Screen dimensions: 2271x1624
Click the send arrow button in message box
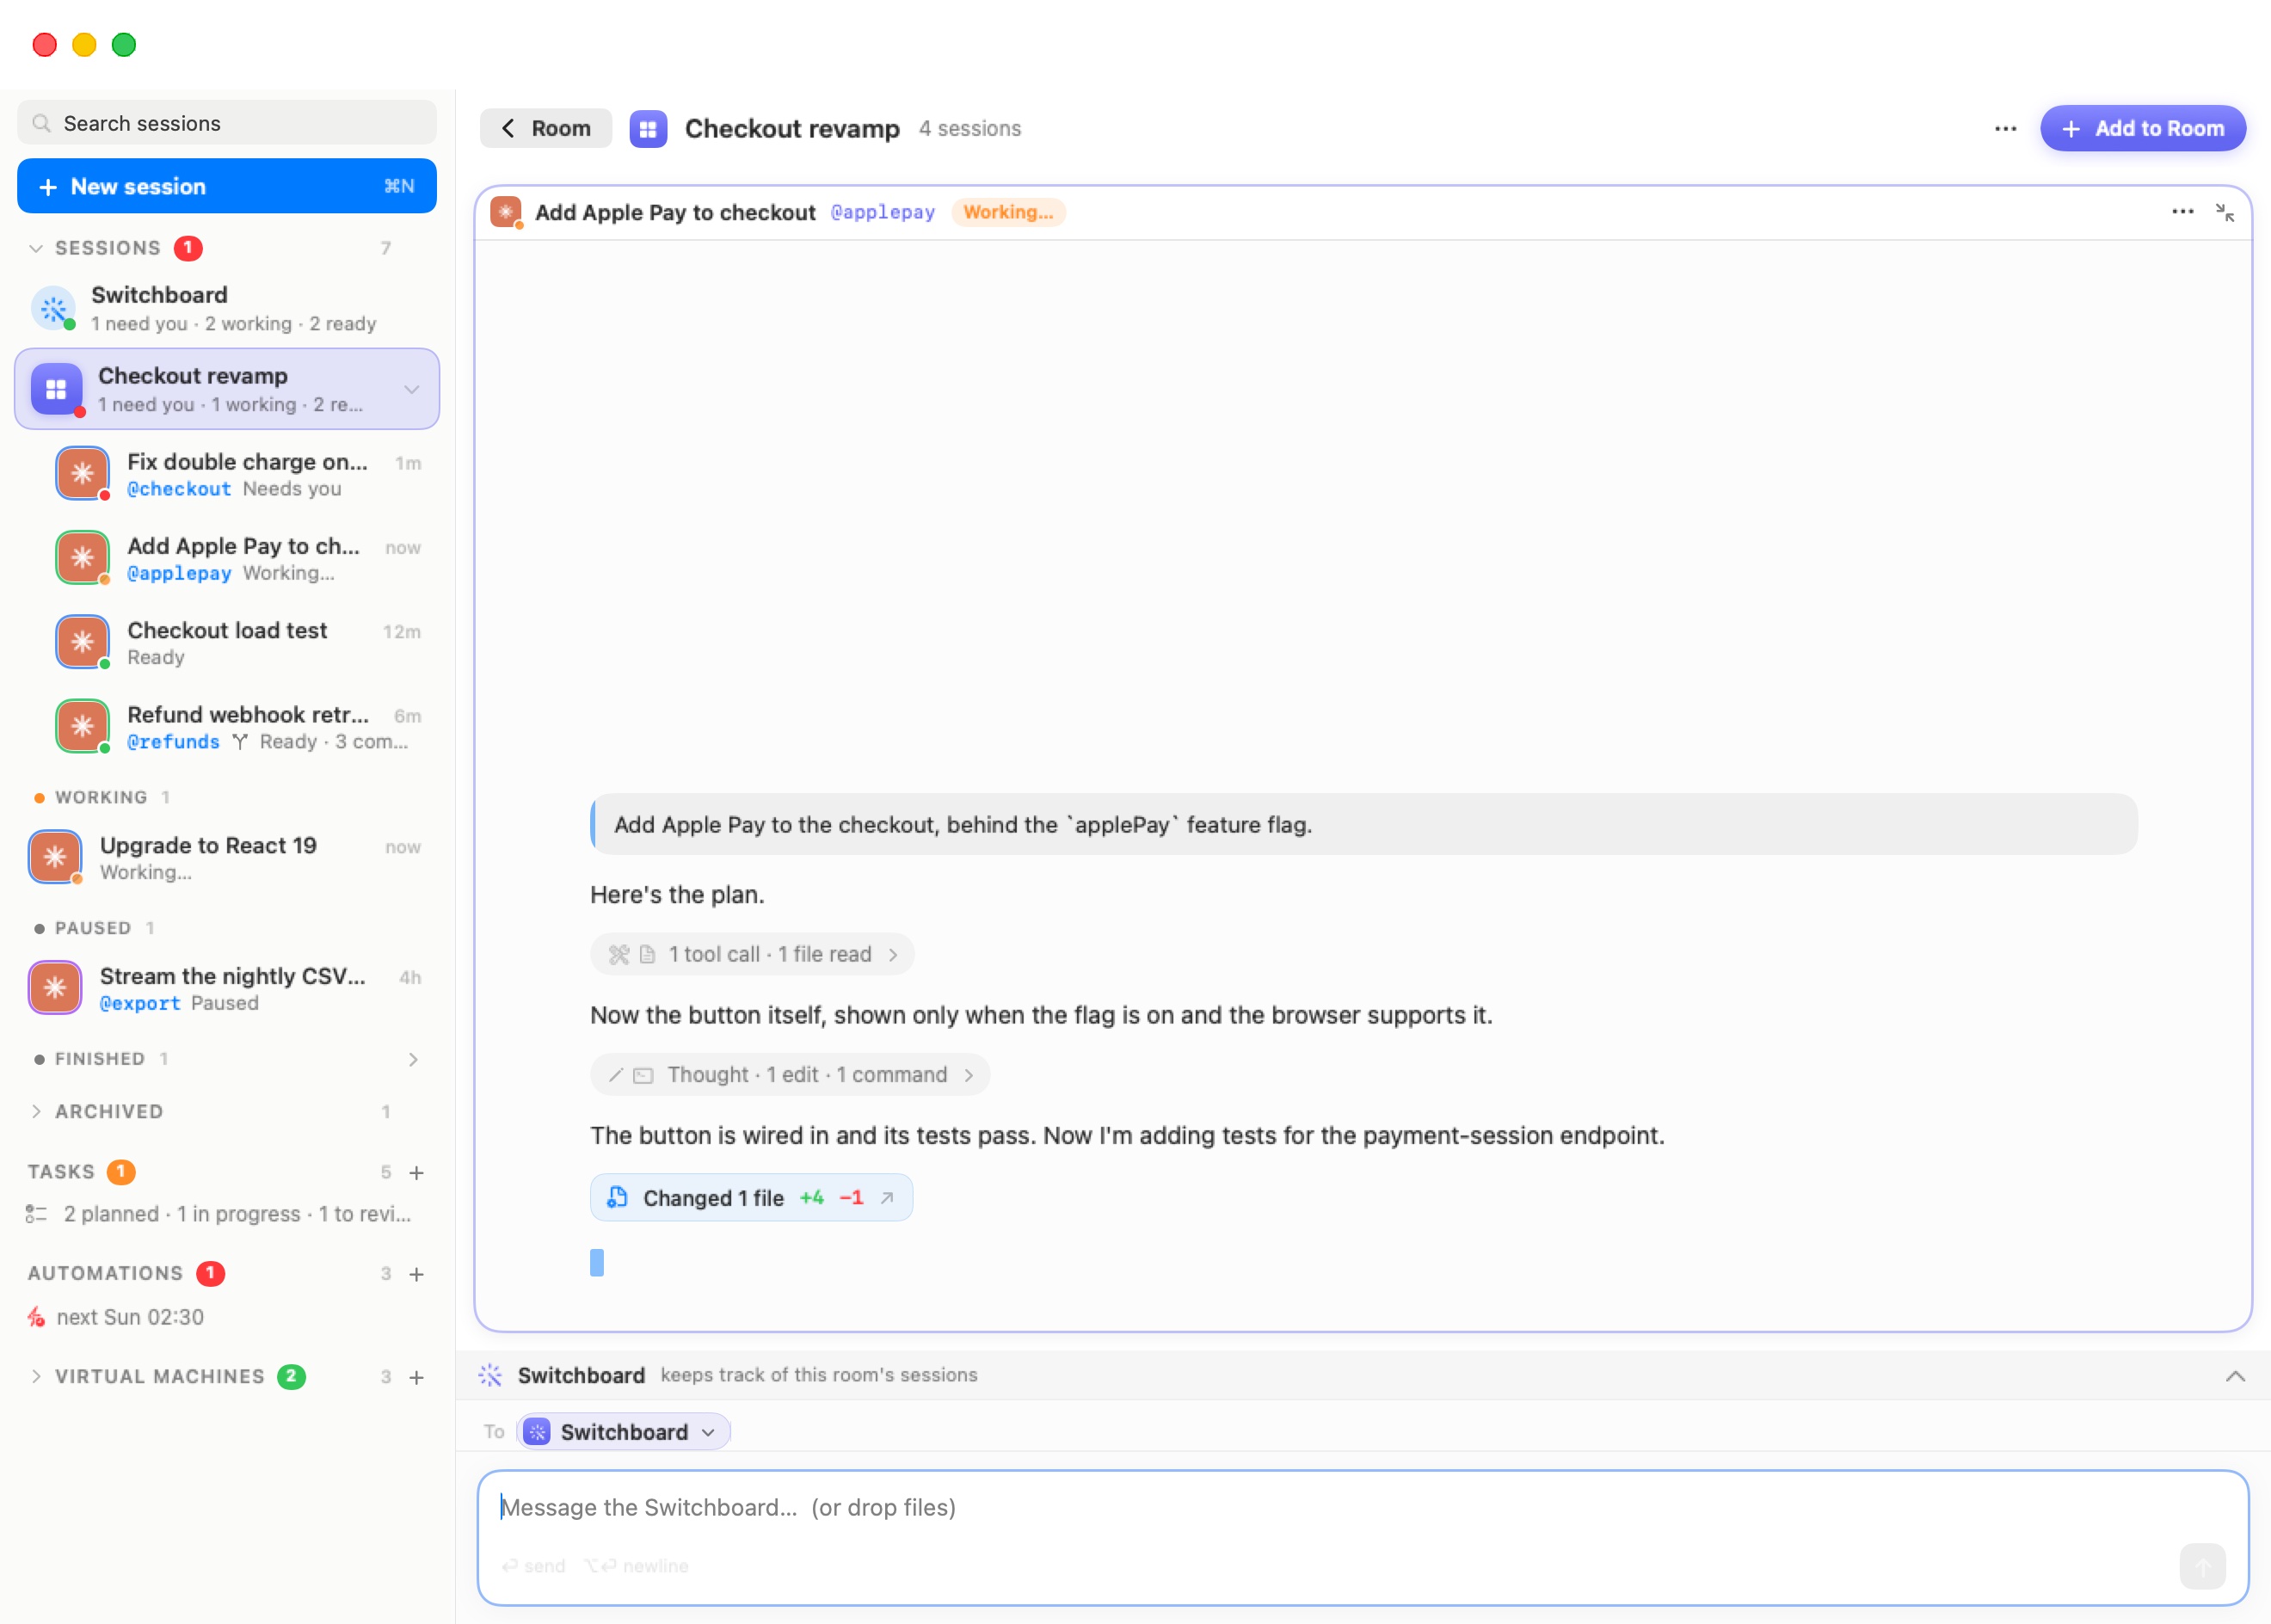pos(2202,1566)
